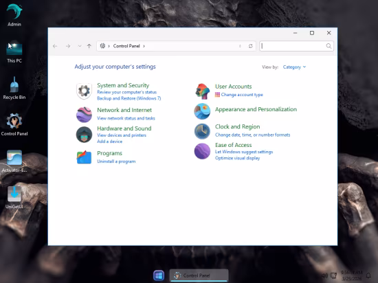This screenshot has width=378, height=283.
Task: Open View network status and tasks
Action: coord(126,118)
